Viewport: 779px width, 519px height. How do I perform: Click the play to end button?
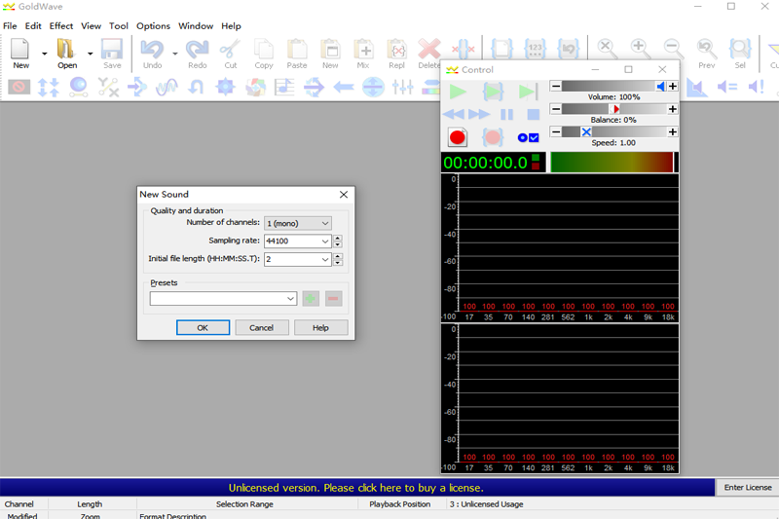[527, 92]
